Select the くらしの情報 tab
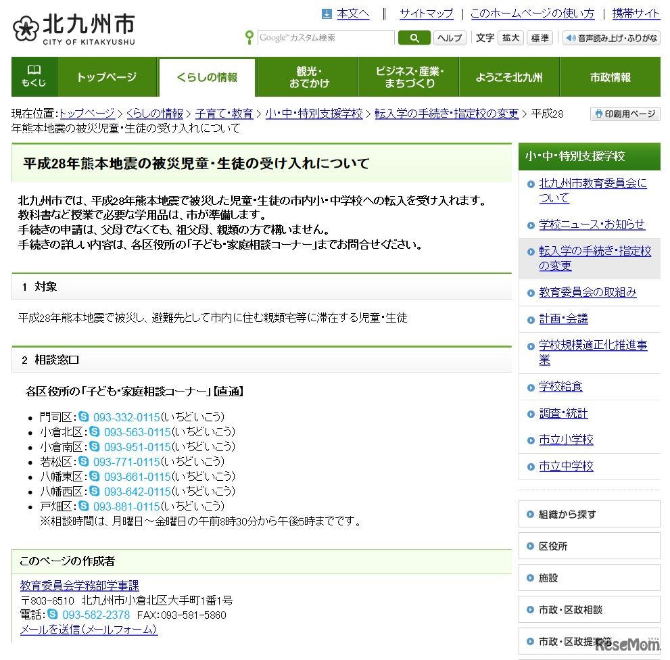This screenshot has height=660, width=670. (208, 77)
